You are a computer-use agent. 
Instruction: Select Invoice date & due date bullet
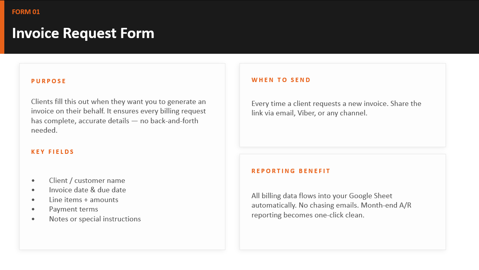click(88, 190)
